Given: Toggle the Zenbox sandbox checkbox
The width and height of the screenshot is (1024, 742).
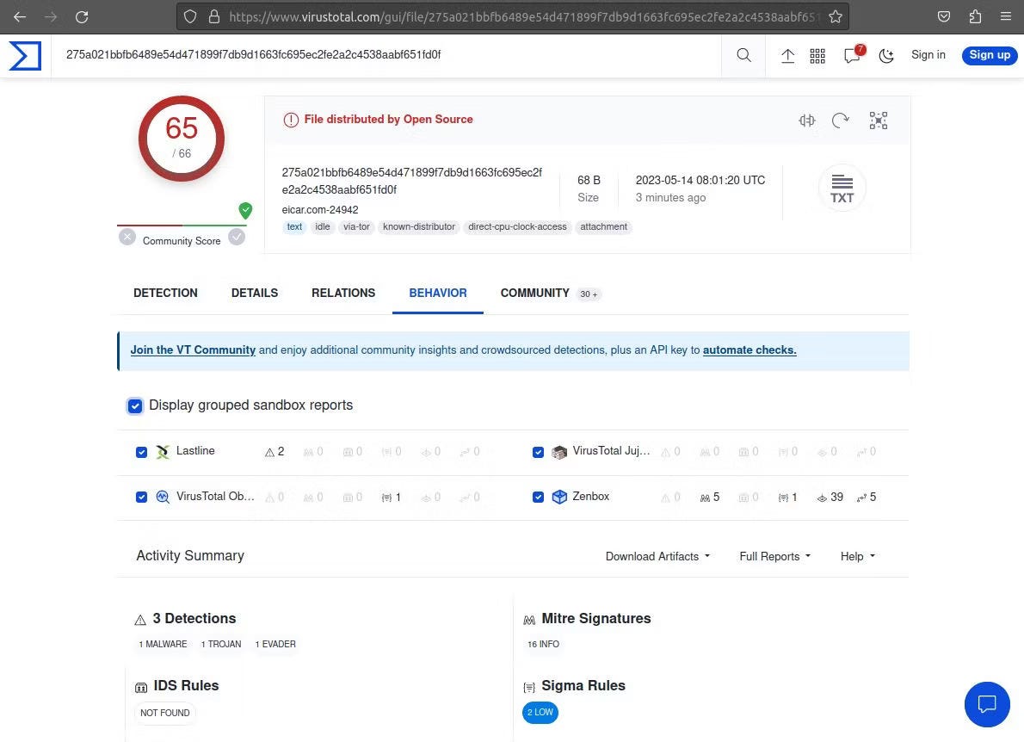Looking at the screenshot, I should tap(538, 497).
